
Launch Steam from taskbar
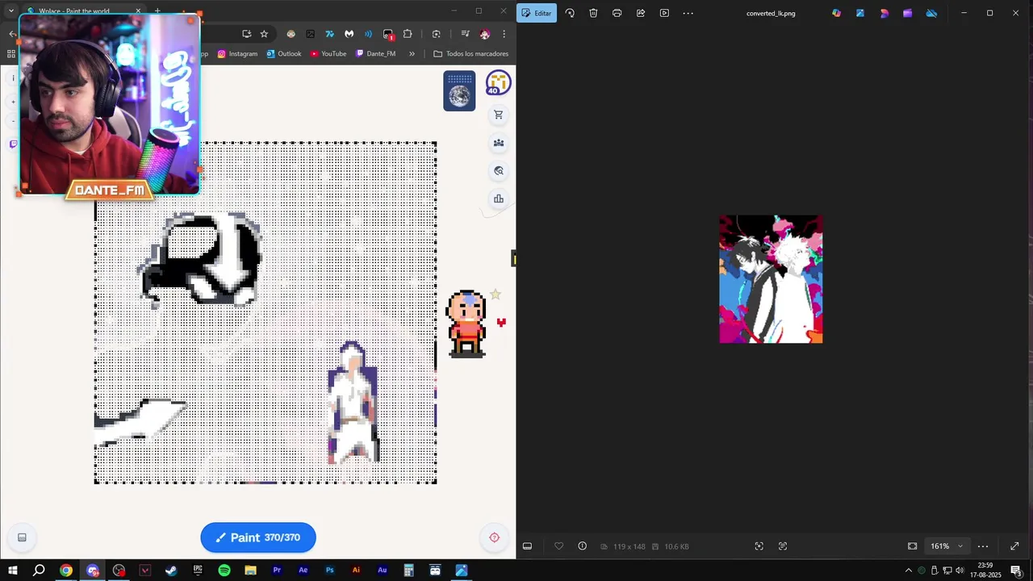171,571
